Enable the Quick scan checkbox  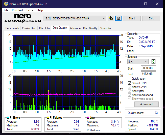point(129,79)
